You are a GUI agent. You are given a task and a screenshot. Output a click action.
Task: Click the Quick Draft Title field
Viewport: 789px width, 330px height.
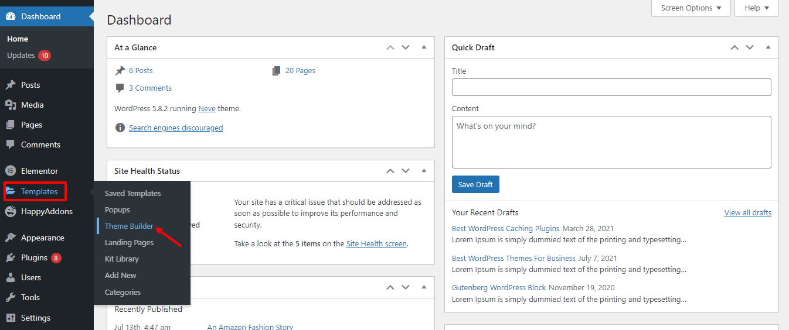coord(611,87)
